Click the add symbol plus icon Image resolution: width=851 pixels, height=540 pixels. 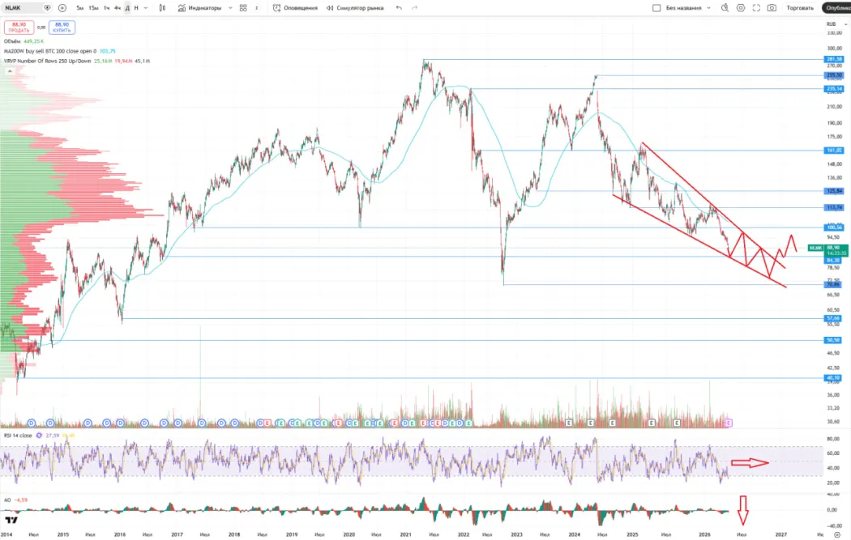coord(62,7)
